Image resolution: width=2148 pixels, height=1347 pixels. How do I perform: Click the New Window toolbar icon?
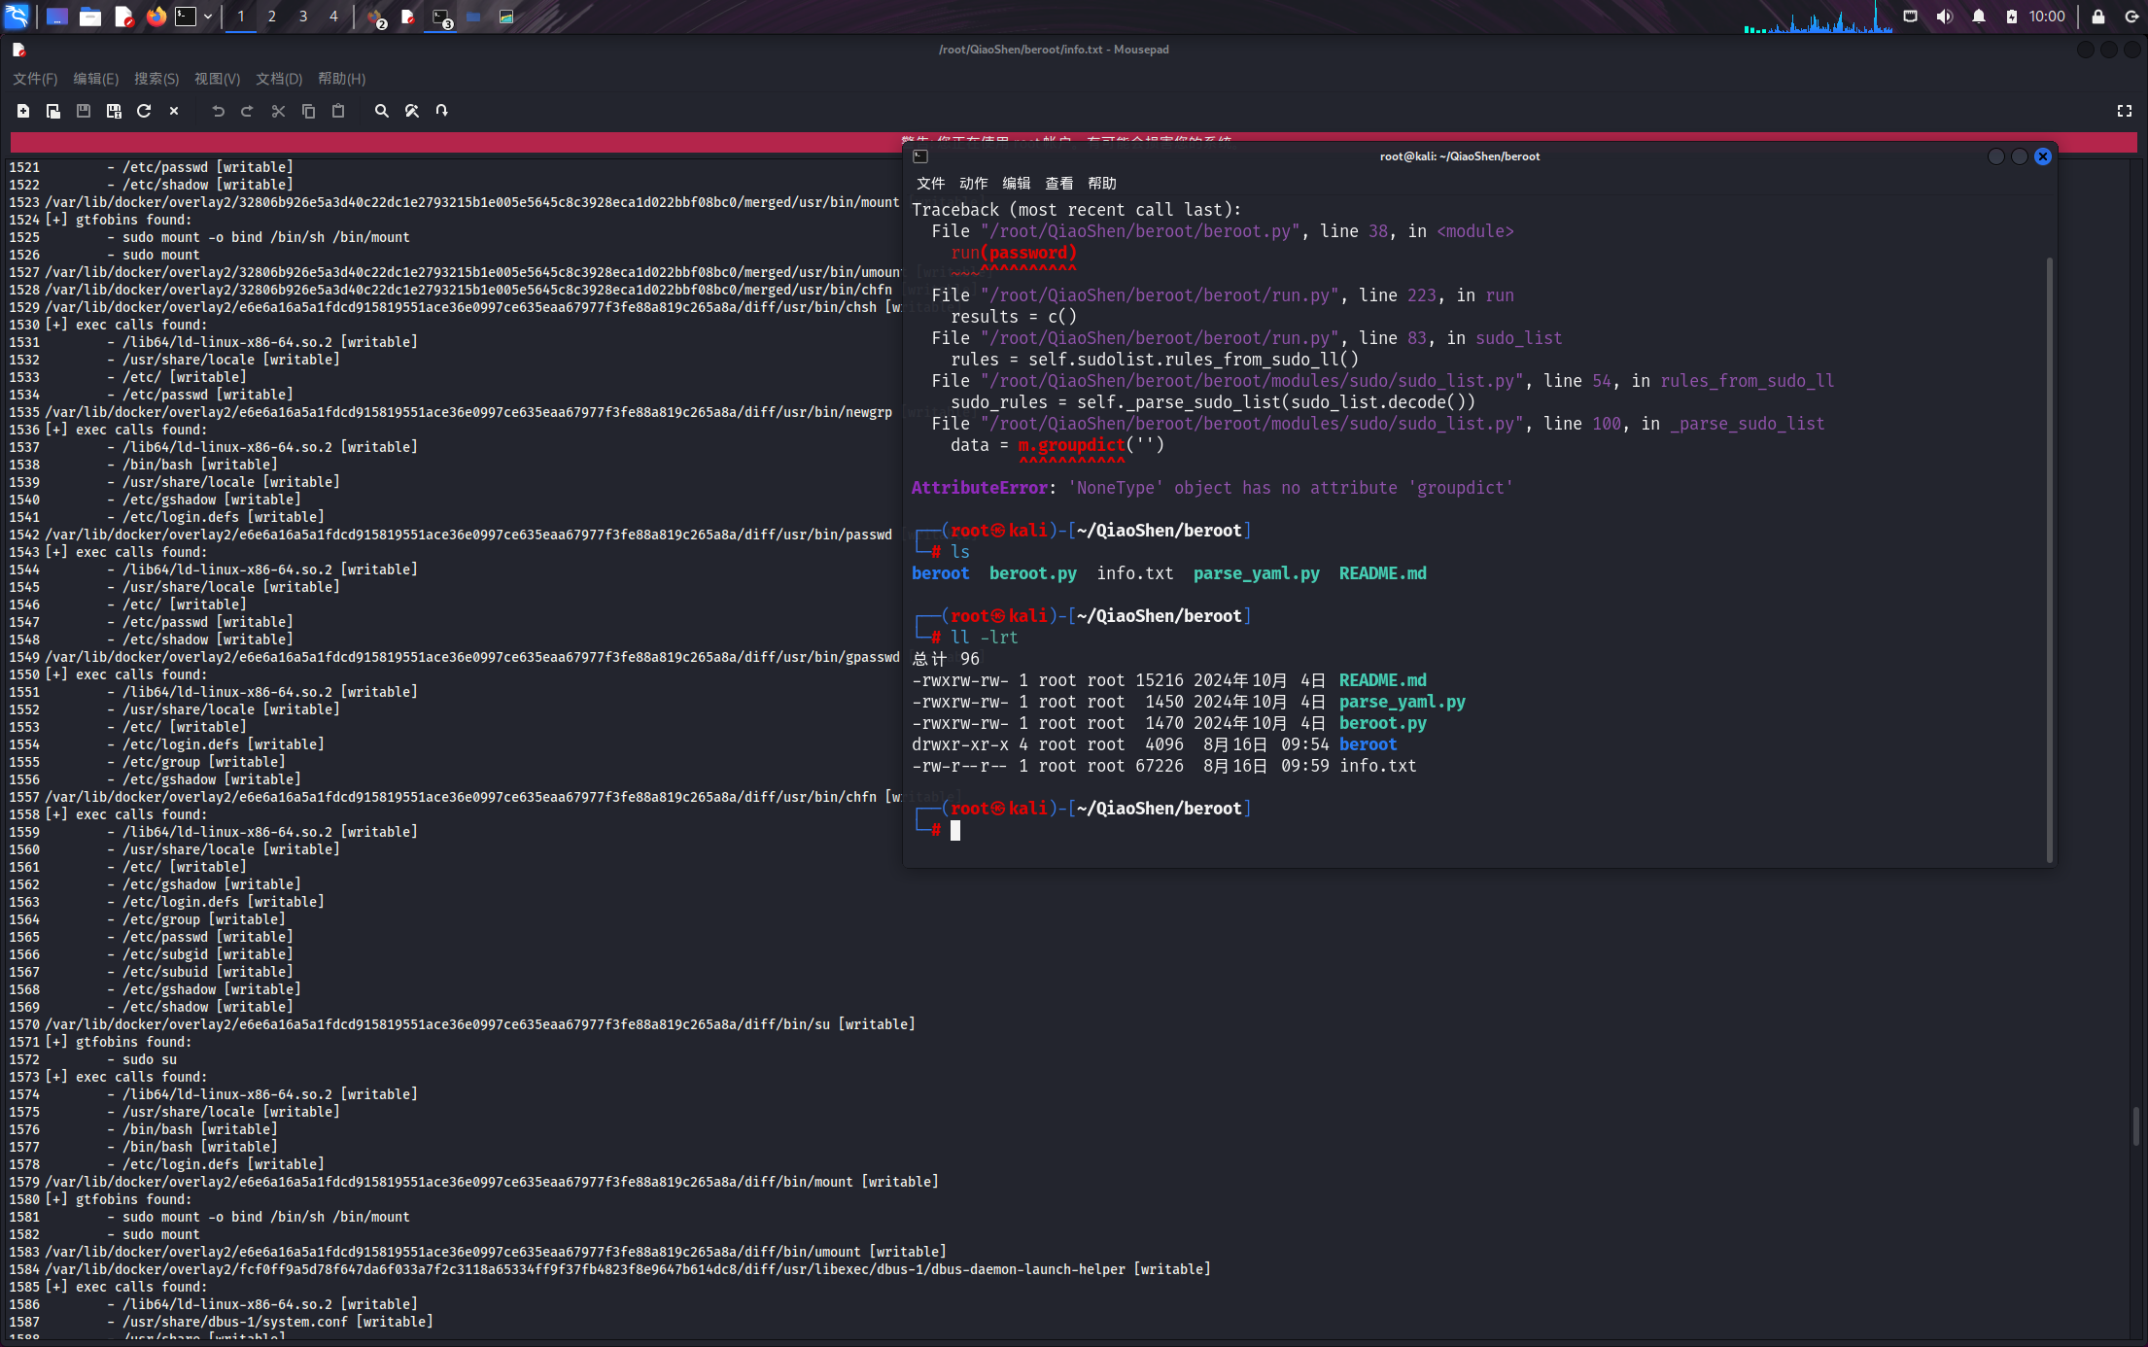[x=53, y=111]
